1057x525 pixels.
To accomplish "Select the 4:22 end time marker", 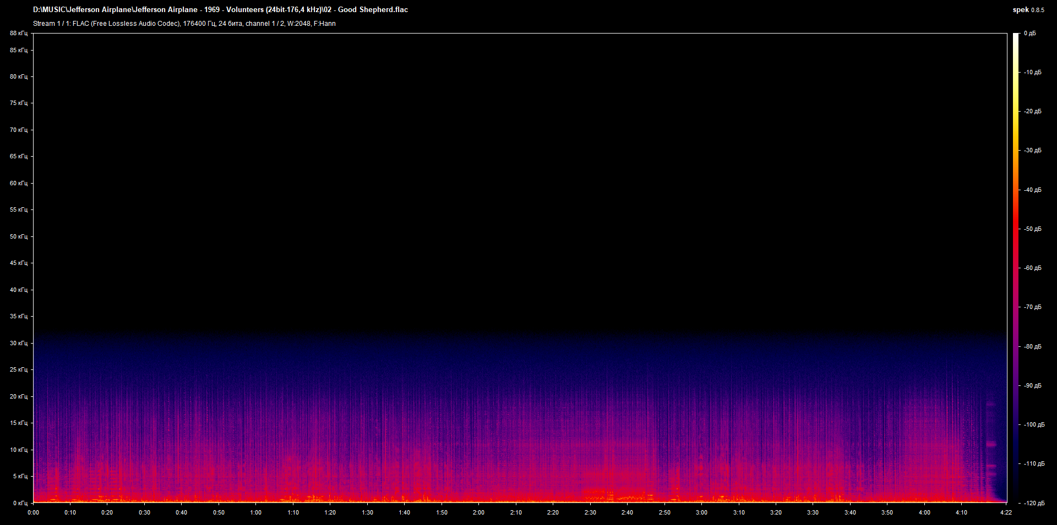I will pyautogui.click(x=1006, y=512).
